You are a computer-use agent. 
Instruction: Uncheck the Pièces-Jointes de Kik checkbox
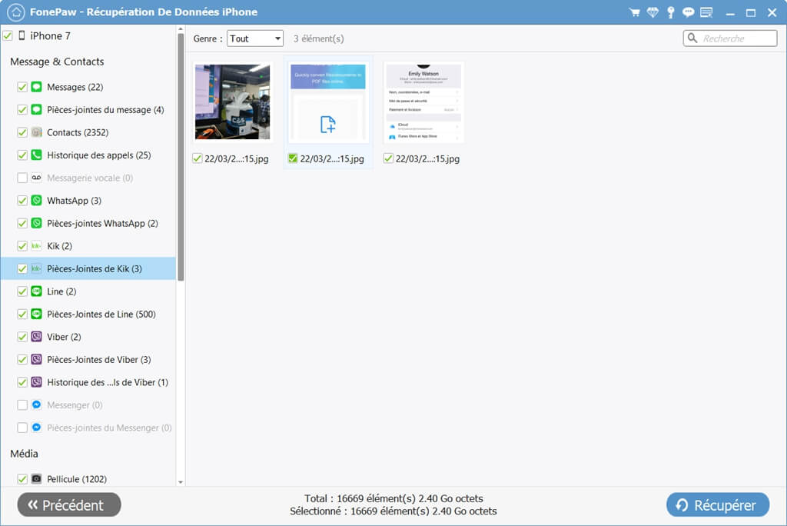tap(22, 269)
